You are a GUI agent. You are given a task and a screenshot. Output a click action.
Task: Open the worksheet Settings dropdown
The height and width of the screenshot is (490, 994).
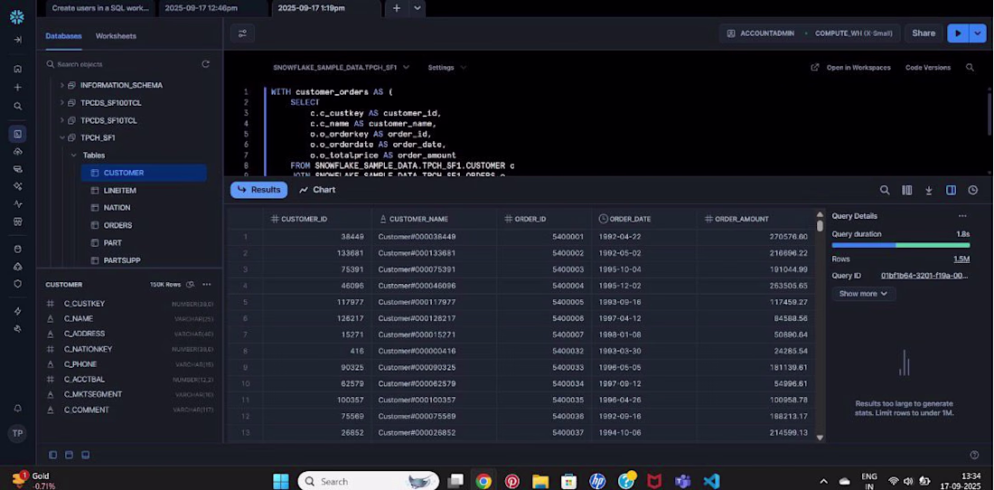pyautogui.click(x=447, y=67)
